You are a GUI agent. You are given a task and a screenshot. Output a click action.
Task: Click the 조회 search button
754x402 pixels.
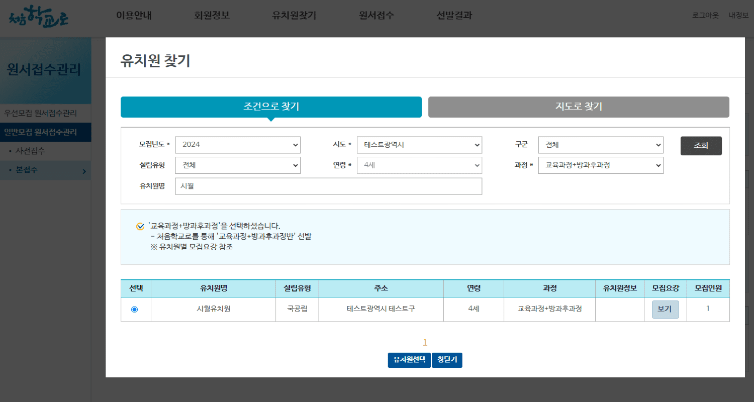click(x=701, y=145)
